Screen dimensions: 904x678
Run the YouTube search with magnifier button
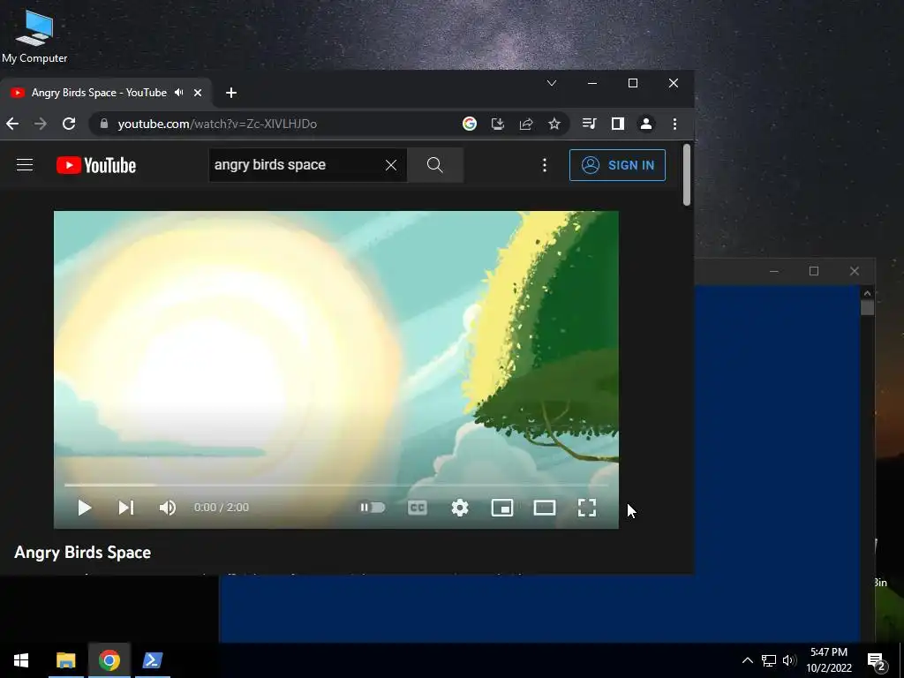click(x=435, y=165)
